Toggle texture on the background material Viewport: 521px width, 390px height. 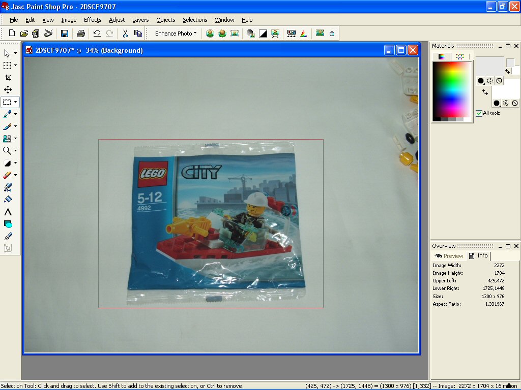pos(506,103)
